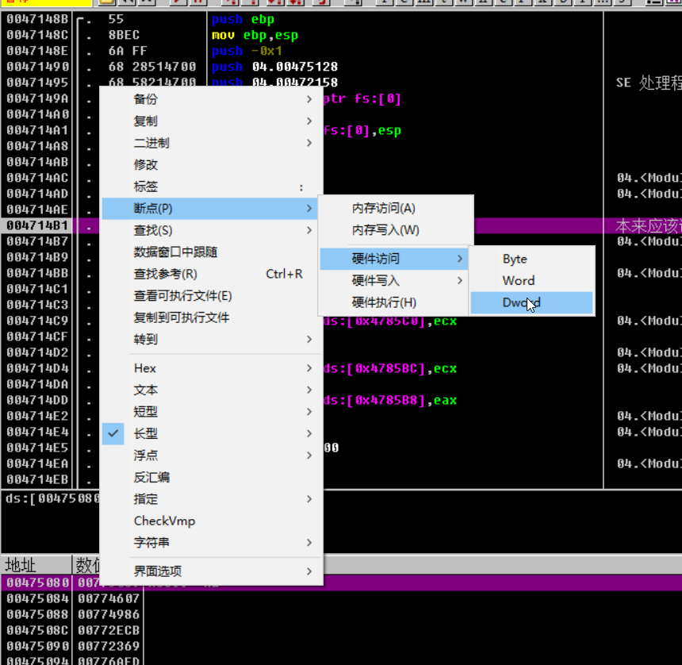Click the 'ds:[0x4785B8],eax' operand

point(390,401)
